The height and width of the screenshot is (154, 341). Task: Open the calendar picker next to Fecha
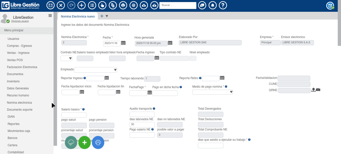pos(123,43)
